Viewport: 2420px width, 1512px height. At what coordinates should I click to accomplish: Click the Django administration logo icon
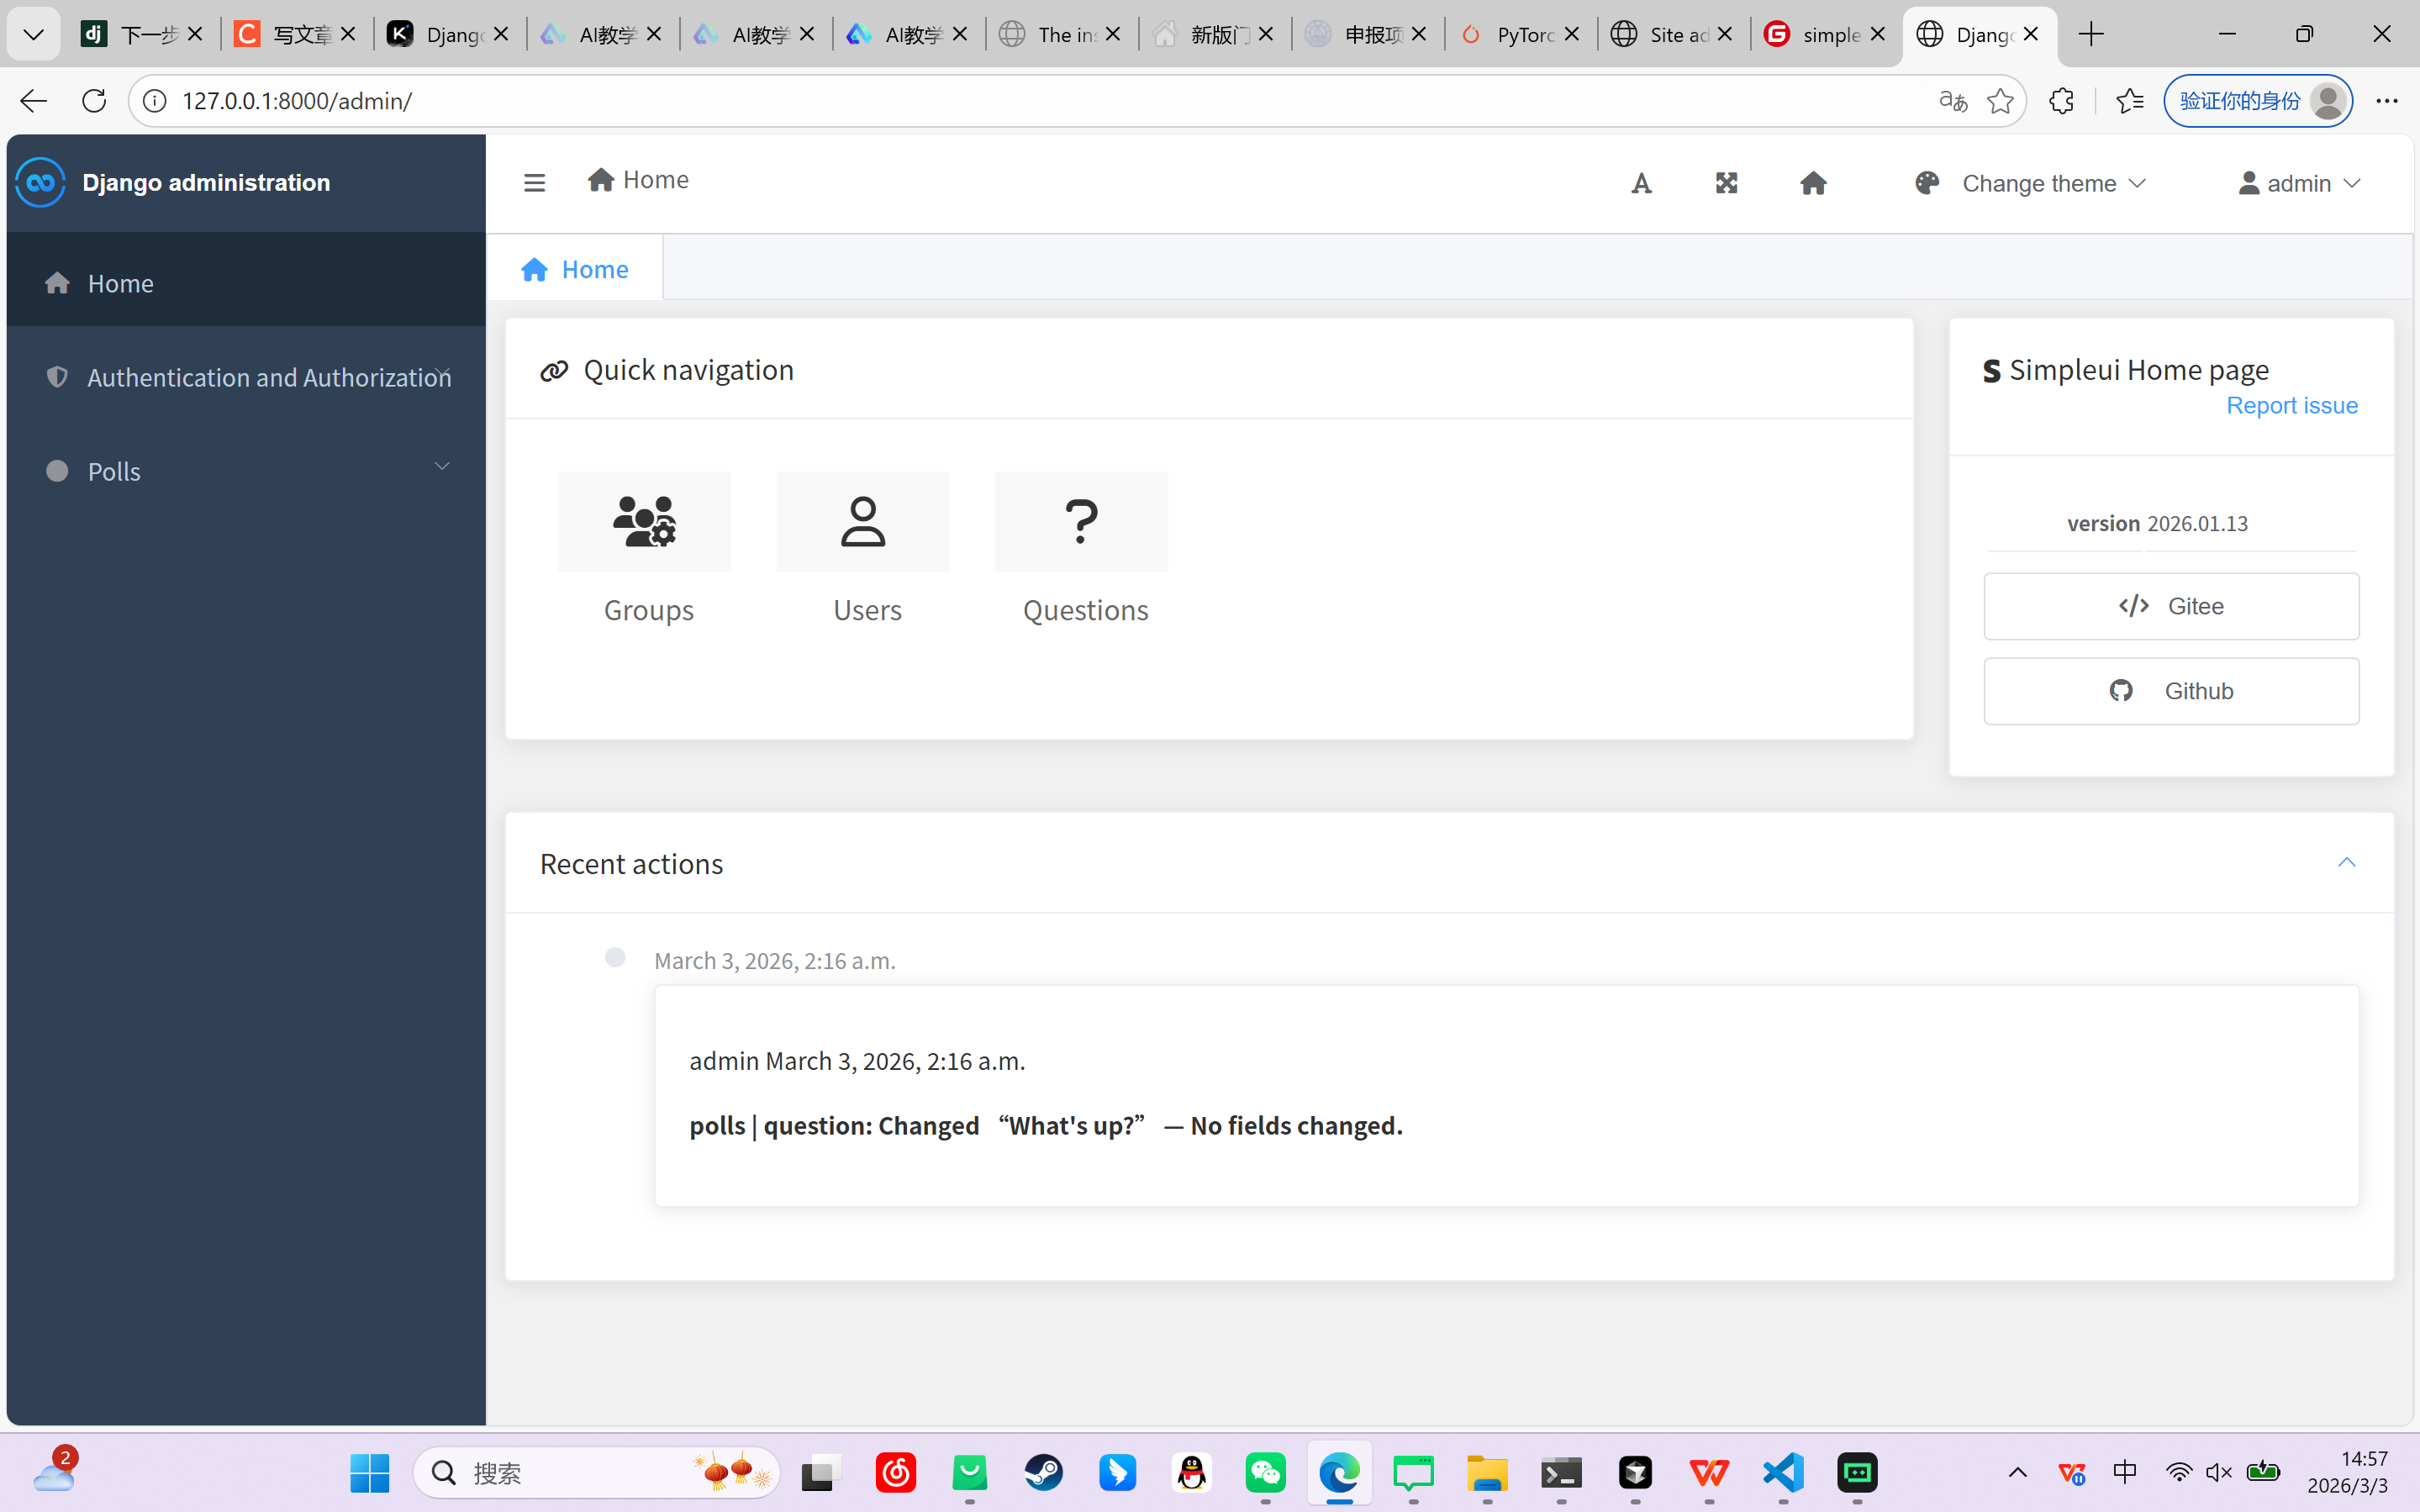pyautogui.click(x=41, y=182)
